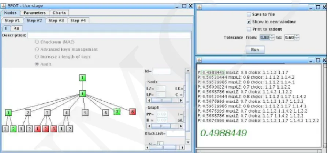Image resolution: width=328 pixels, height=153 pixels.
Task: Adjust the Tolerance to spinner arrows
Action: click(x=297, y=38)
